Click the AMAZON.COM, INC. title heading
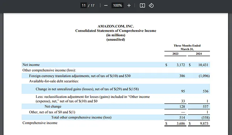232x135 pixels. coord(116,26)
